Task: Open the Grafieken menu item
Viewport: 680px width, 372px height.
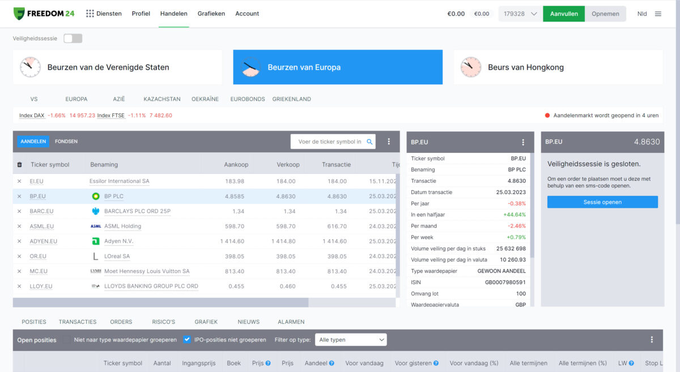Action: tap(211, 14)
